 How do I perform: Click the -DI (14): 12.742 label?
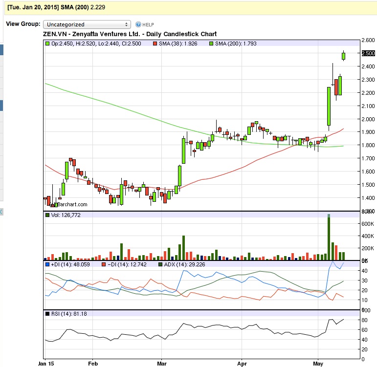127,264
